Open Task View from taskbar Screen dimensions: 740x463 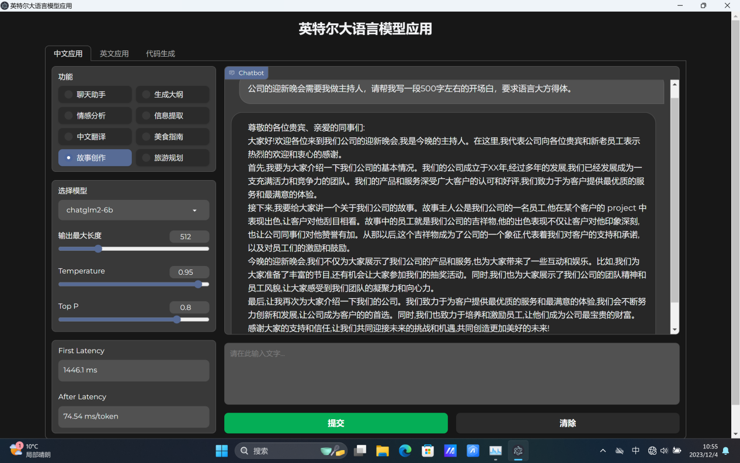[x=360, y=451]
